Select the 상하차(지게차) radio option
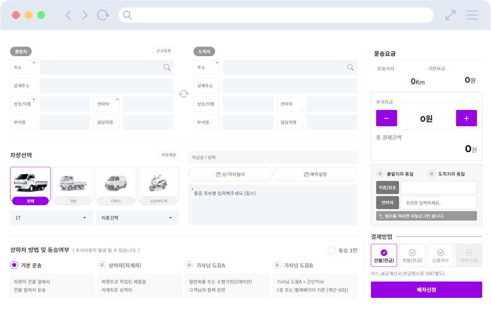Viewport: 491px width, 315px height. point(102,265)
